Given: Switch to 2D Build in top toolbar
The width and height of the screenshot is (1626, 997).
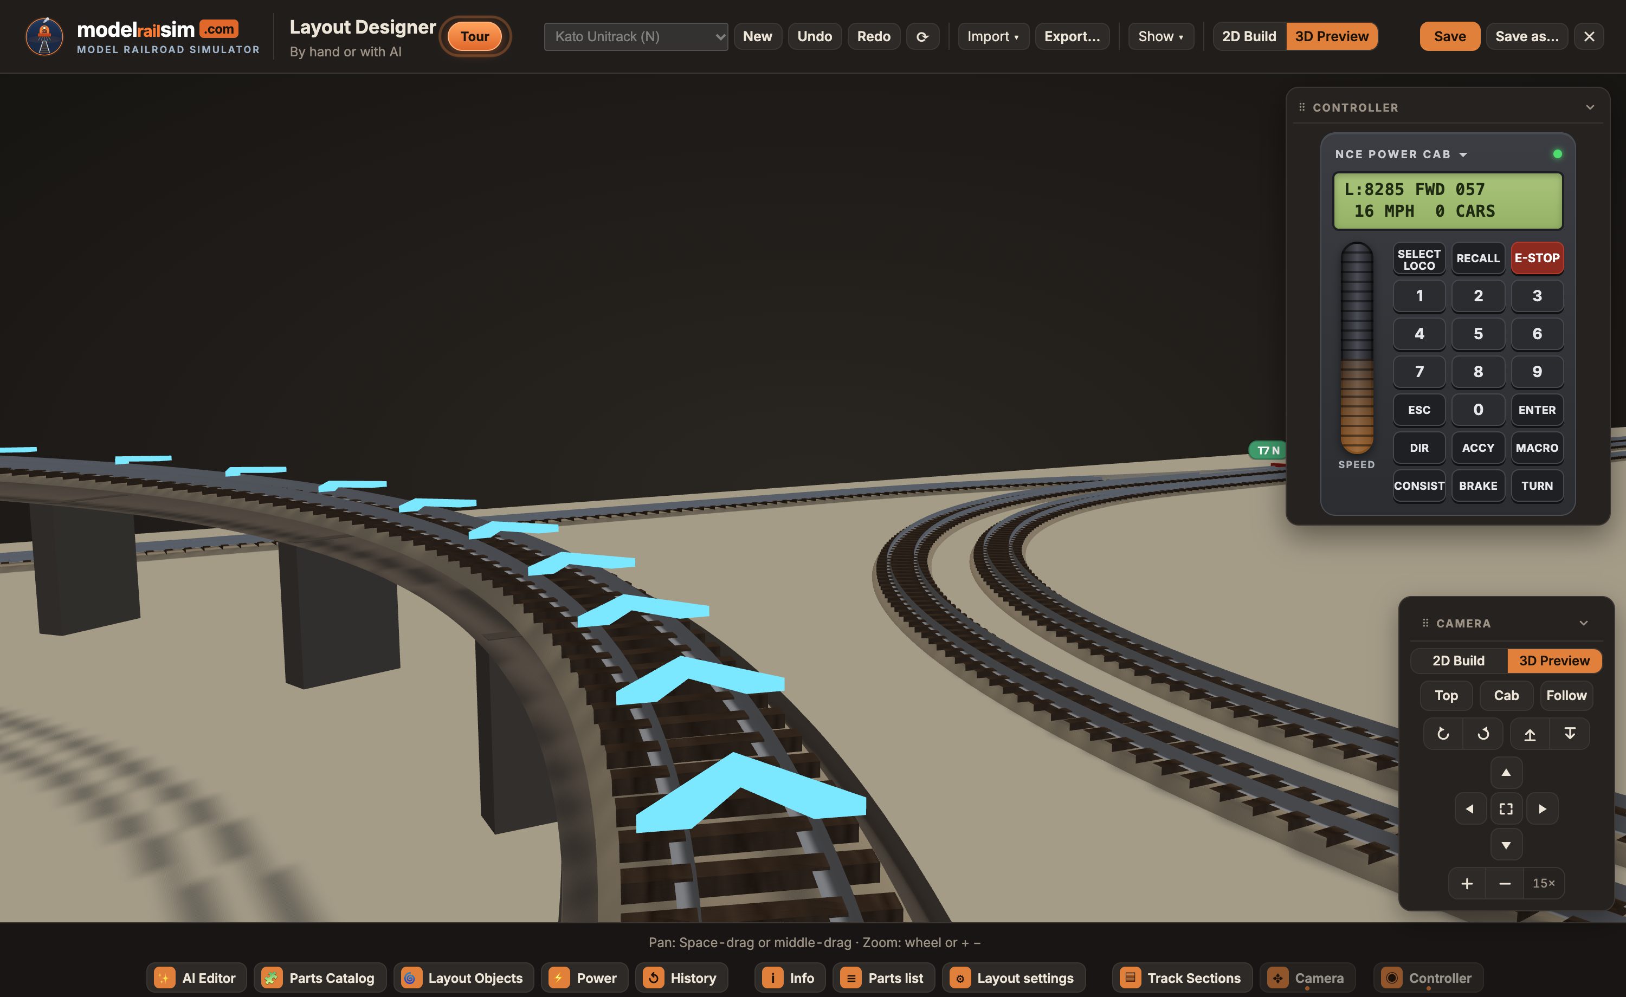Looking at the screenshot, I should (1249, 36).
